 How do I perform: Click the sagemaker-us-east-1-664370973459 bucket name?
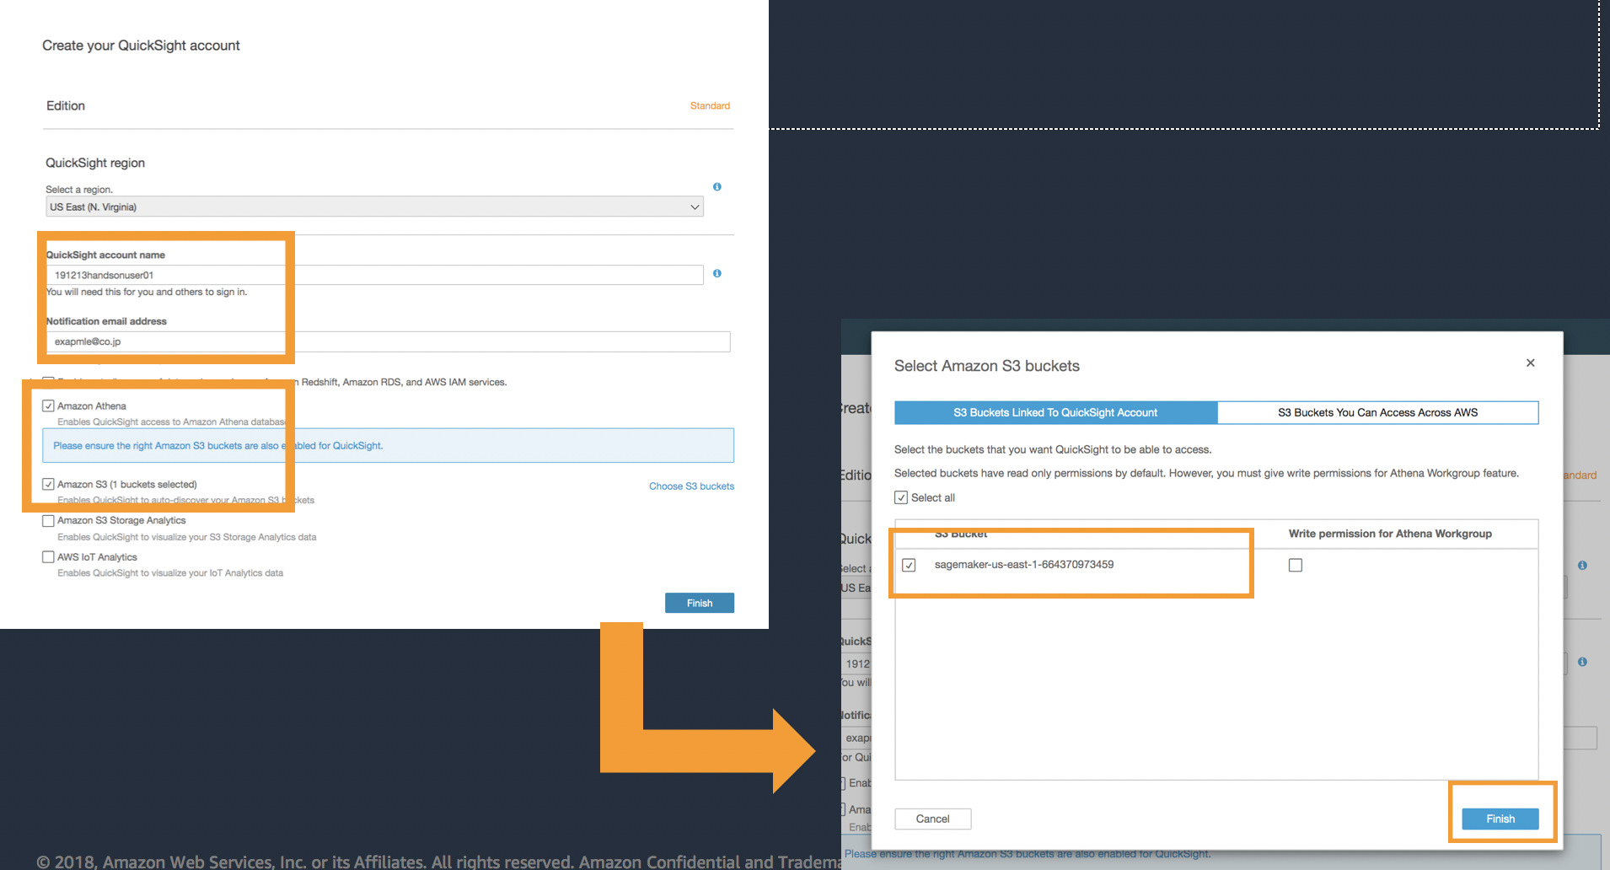1024,564
